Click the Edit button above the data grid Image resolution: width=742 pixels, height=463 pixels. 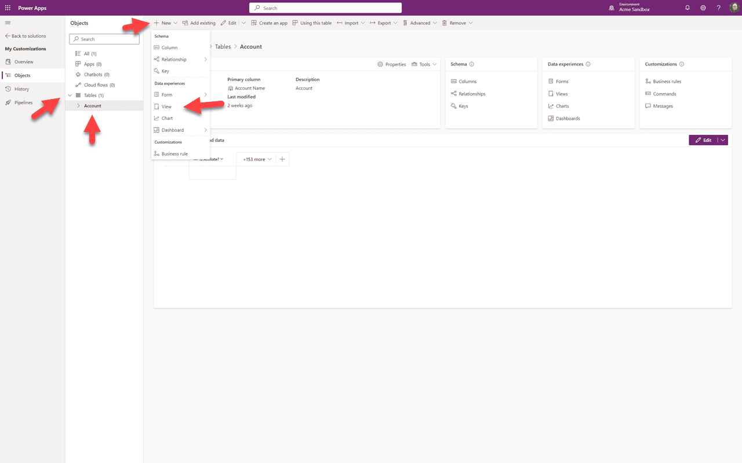coord(705,139)
